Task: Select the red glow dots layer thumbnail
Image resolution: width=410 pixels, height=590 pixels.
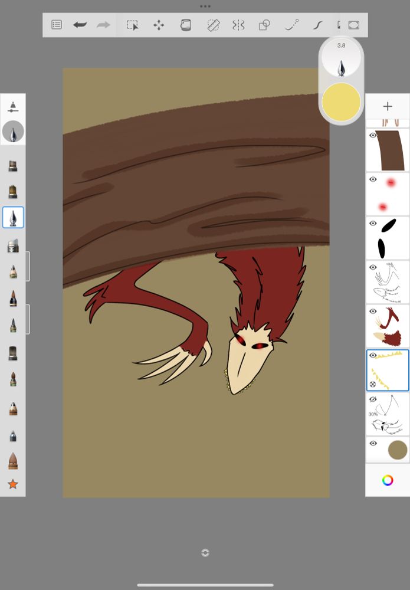Action: 388,194
